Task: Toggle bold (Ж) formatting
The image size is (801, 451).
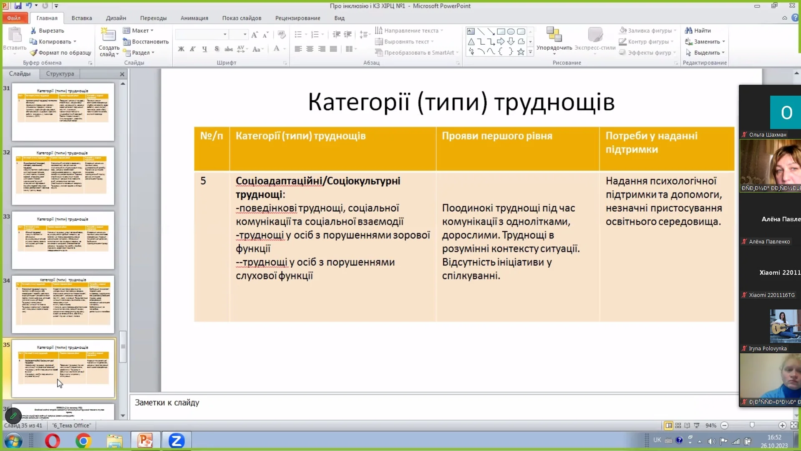Action: coord(181,49)
